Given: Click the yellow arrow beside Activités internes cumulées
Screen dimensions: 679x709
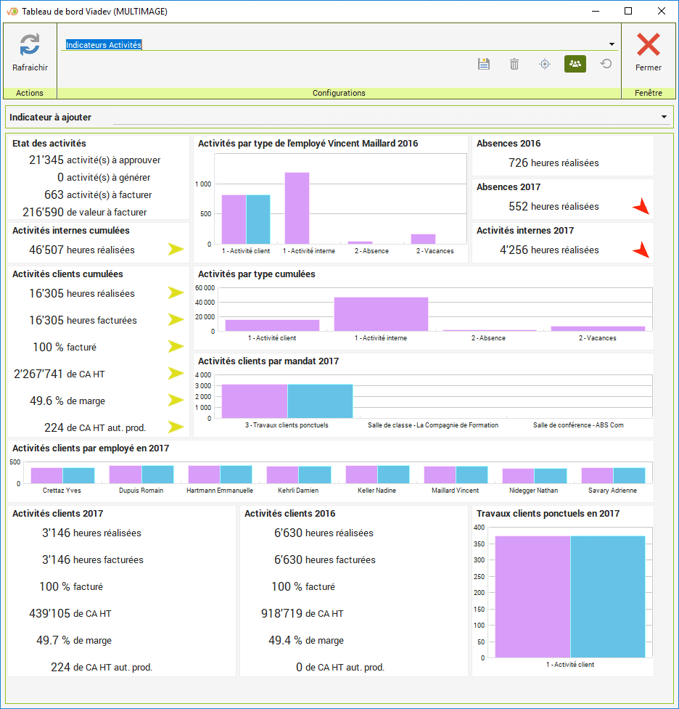Looking at the screenshot, I should (x=176, y=250).
